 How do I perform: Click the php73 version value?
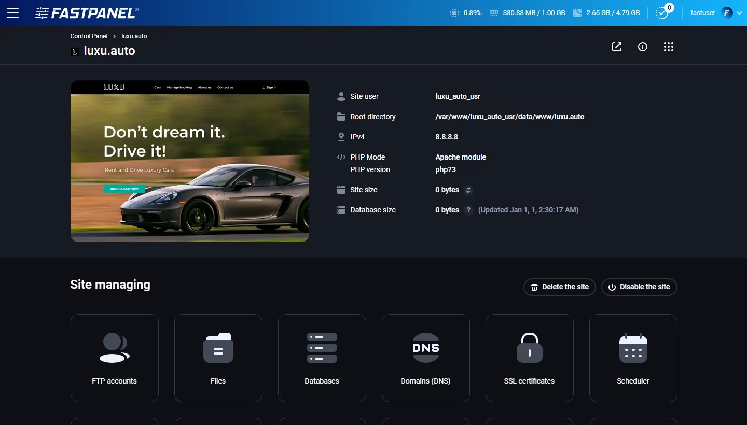[446, 169]
